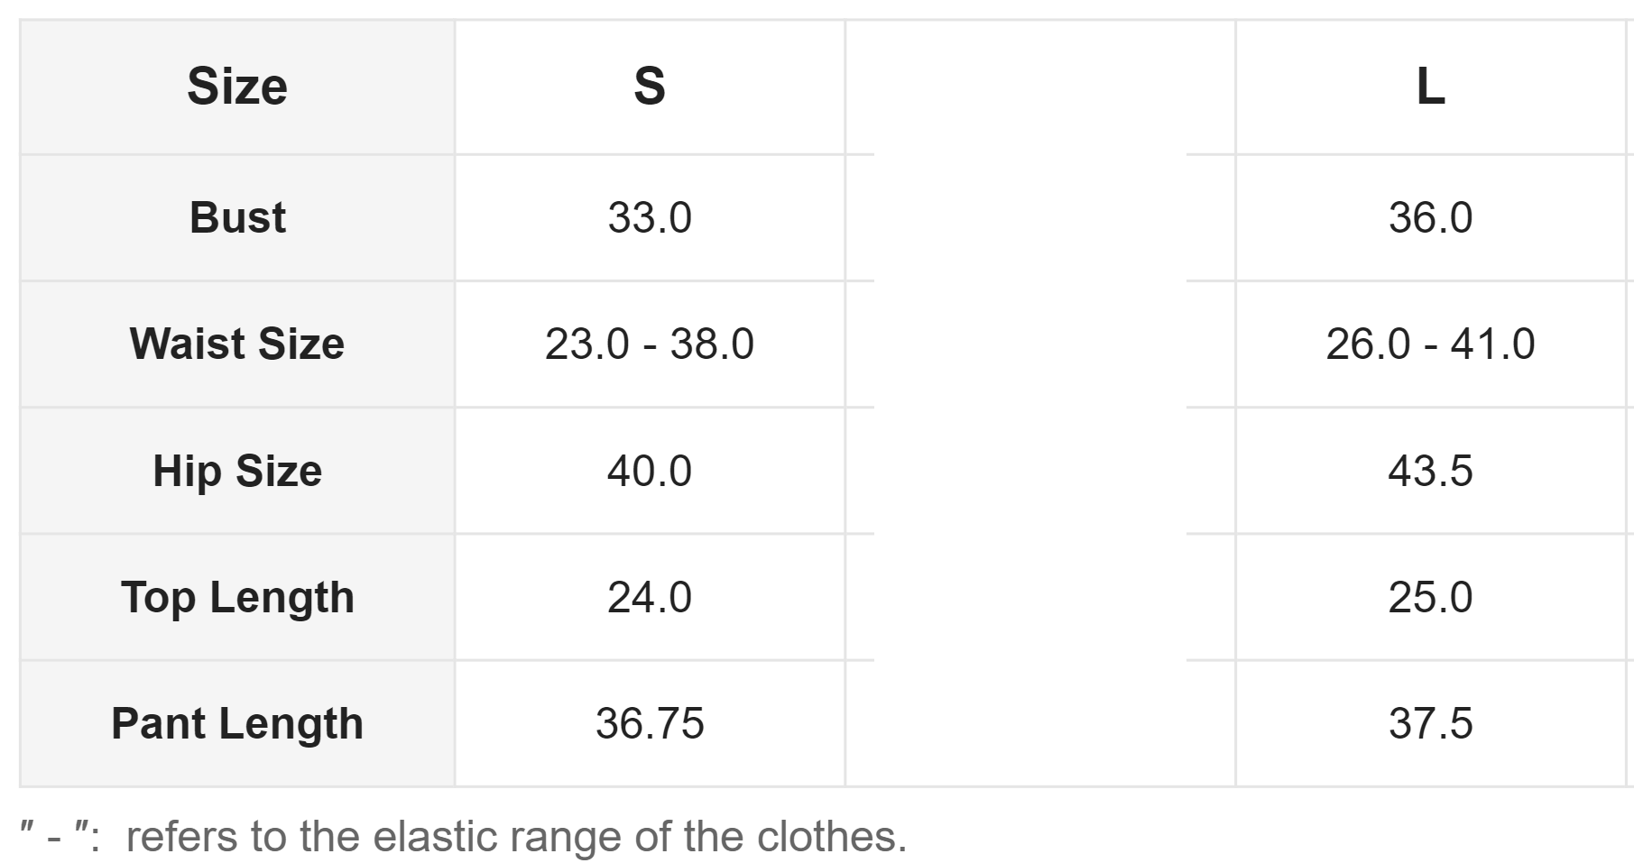Viewport: 1634px width, 863px height.
Task: Select pant length value 37.5
Action: 1430,723
